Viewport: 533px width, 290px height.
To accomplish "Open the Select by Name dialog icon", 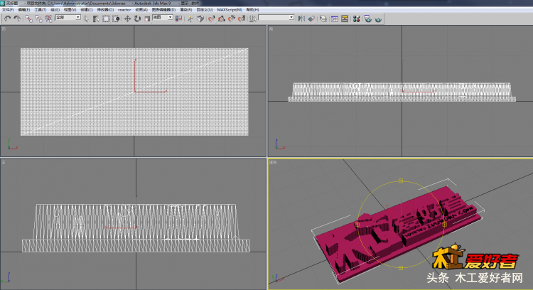I will 96,18.
